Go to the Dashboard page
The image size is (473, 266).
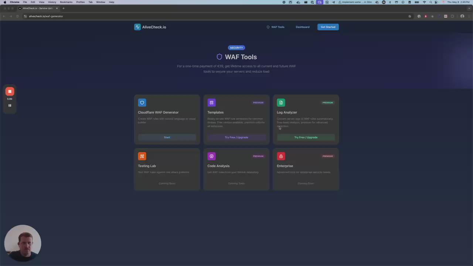click(303, 27)
